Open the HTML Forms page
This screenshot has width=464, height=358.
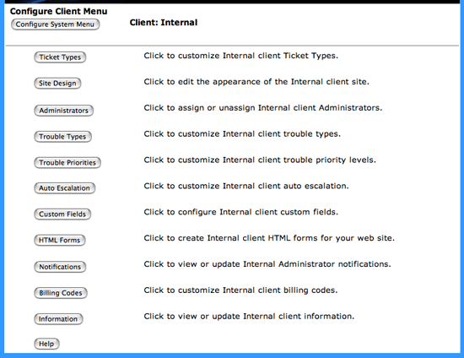(60, 240)
